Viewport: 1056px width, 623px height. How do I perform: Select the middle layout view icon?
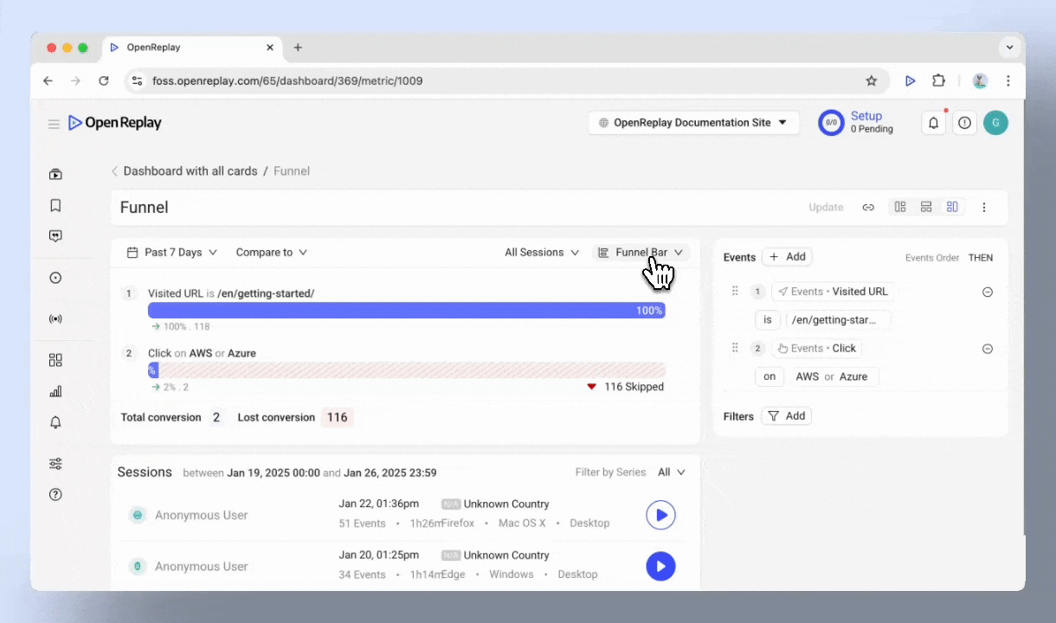pyautogui.click(x=926, y=207)
